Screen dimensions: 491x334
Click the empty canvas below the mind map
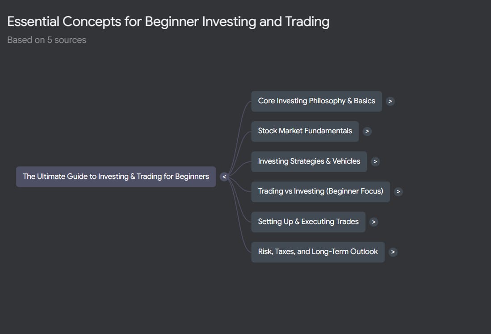pos(223,300)
